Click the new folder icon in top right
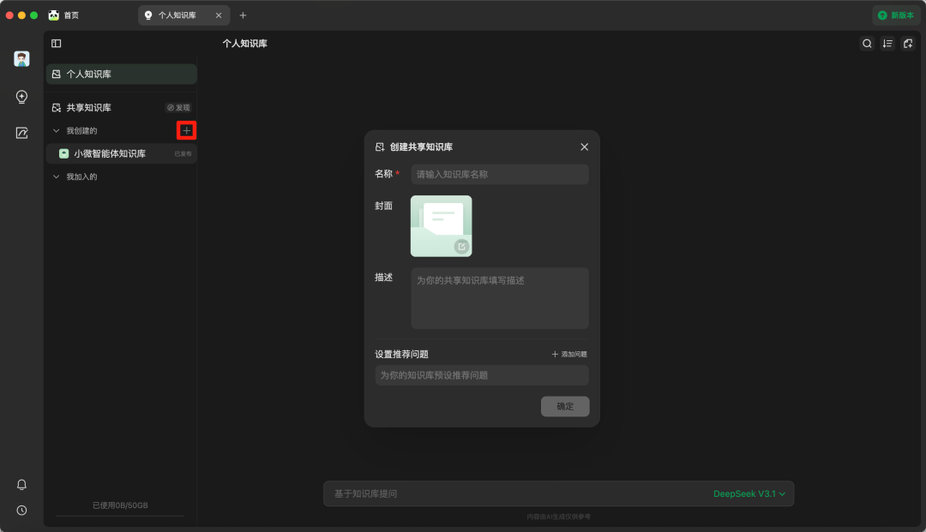Image resolution: width=926 pixels, height=532 pixels. (908, 44)
